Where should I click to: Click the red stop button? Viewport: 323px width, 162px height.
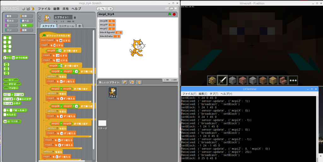[x=174, y=14]
